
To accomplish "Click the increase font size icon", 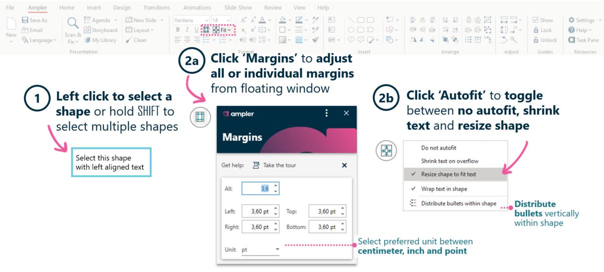I will 243,20.
